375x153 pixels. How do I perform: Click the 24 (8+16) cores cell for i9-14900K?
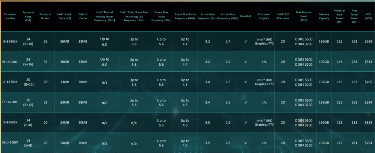click(28, 42)
